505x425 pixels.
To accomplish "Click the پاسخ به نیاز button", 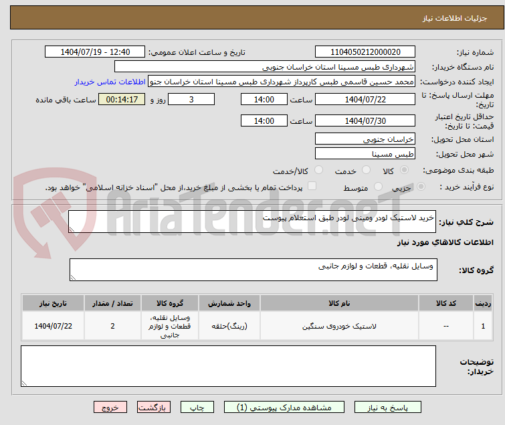I will pos(387,408).
